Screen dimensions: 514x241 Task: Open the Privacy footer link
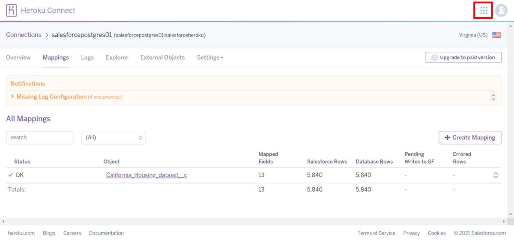click(412, 233)
